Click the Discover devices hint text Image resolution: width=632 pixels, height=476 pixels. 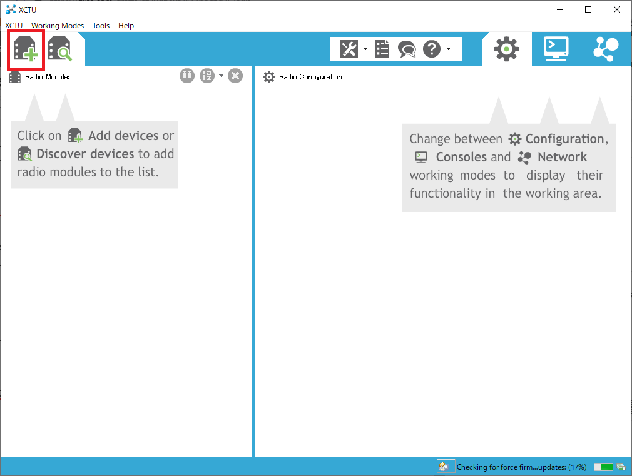tap(85, 154)
